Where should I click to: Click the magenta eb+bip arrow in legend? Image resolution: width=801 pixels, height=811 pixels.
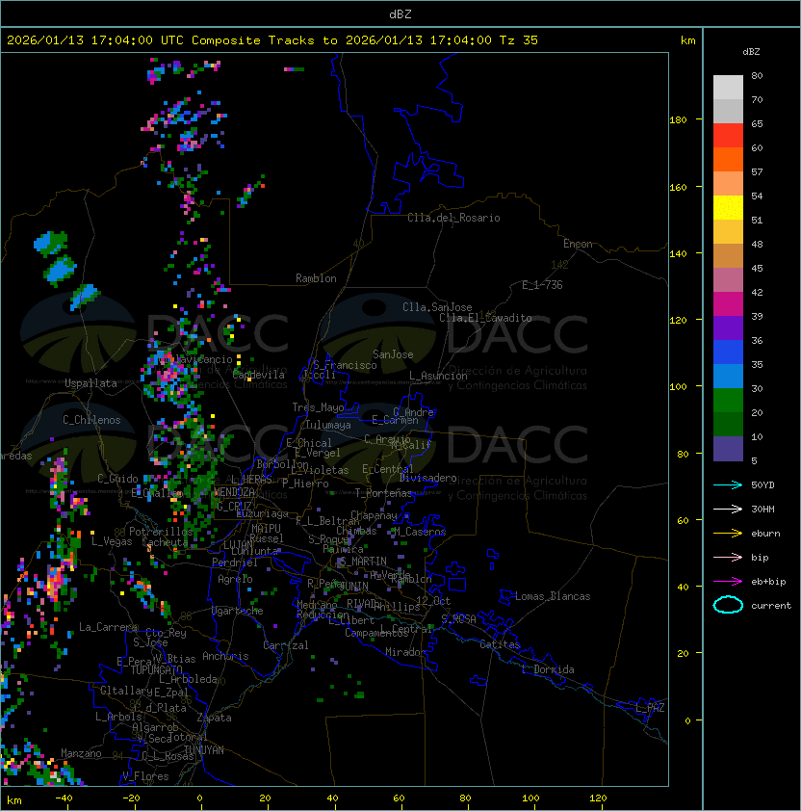728,582
